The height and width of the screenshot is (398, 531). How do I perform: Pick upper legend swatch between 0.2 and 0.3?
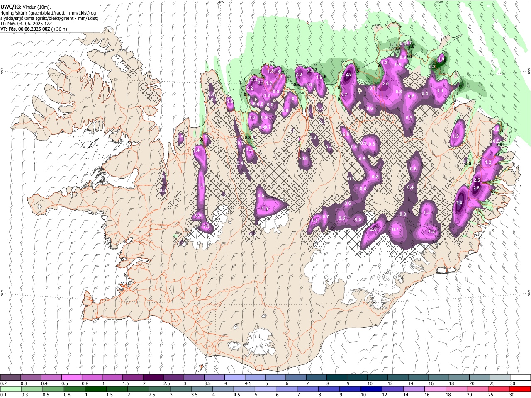pyautogui.click(x=10, y=377)
